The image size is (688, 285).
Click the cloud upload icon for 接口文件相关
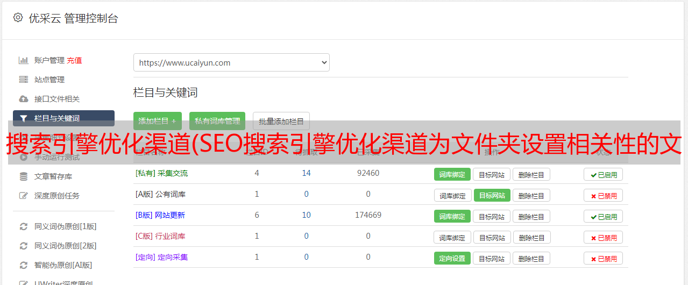(24, 99)
